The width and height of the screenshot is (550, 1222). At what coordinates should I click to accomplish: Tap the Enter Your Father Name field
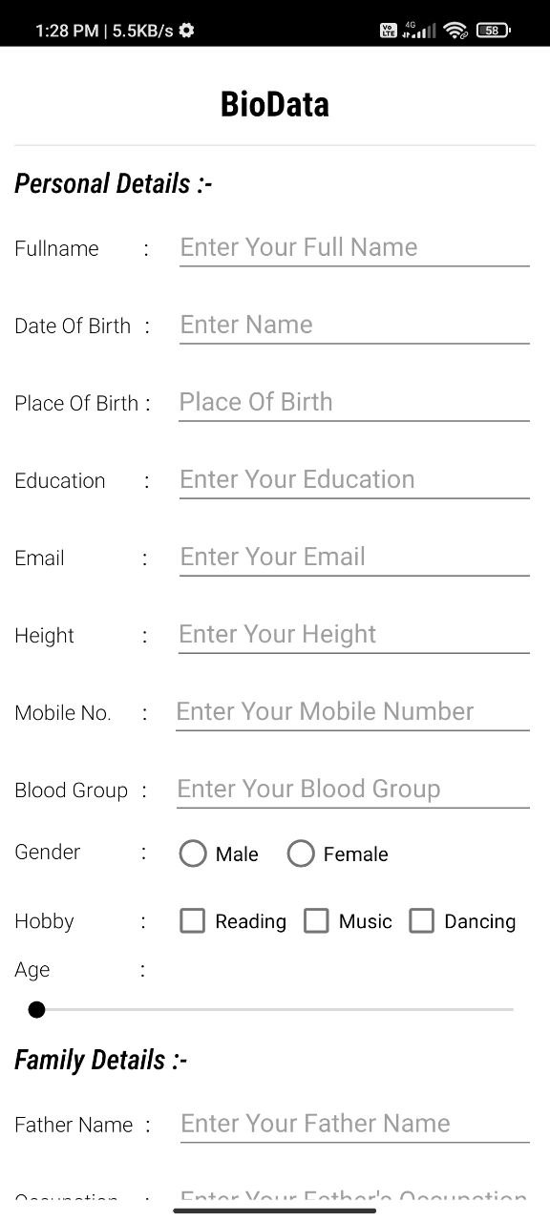(x=353, y=1124)
